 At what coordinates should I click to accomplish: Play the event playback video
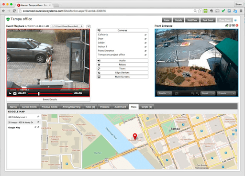[x=10, y=93]
